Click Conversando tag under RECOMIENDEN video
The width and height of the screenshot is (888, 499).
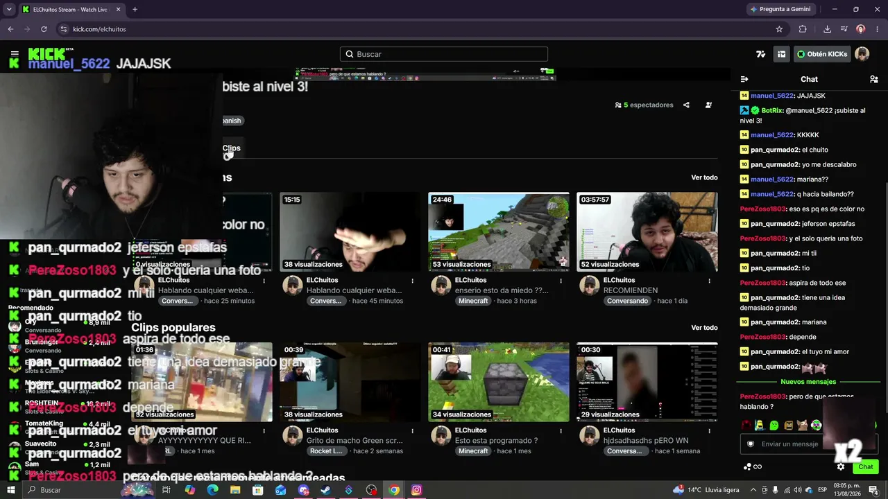pos(627,301)
